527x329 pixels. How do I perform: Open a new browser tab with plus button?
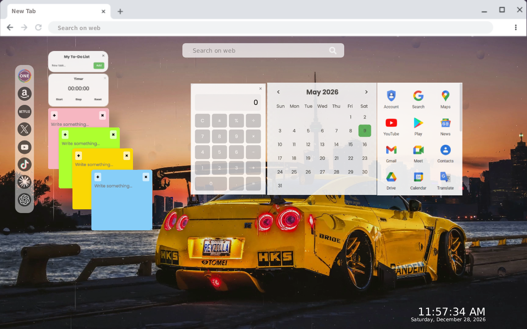(x=120, y=12)
